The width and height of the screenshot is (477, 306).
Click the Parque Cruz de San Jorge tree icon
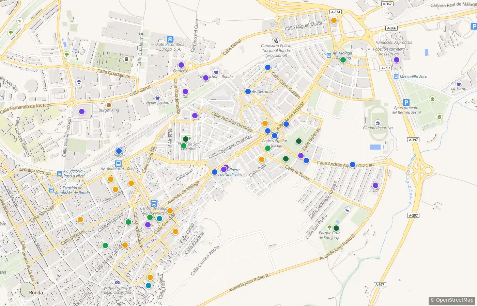(329, 227)
